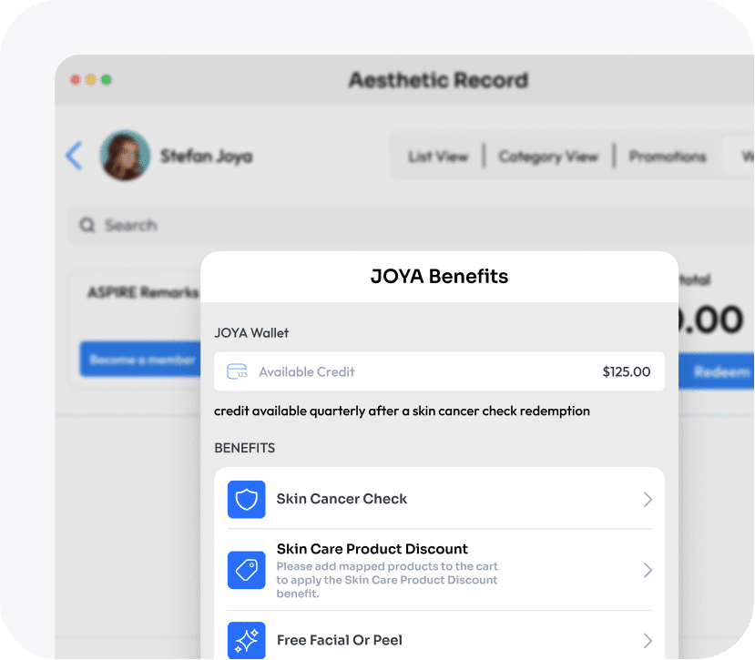Click the search magnifier icon
The image size is (755, 660).
(87, 225)
